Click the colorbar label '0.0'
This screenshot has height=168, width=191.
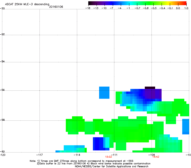tap(178, 8)
